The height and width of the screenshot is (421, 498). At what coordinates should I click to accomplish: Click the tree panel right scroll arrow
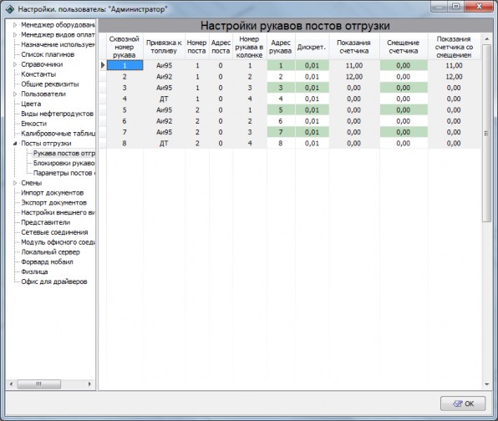[89, 384]
